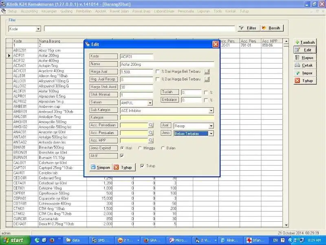Click the Edit button in the side panel
This screenshot has width=326, height=245.
click(305, 50)
